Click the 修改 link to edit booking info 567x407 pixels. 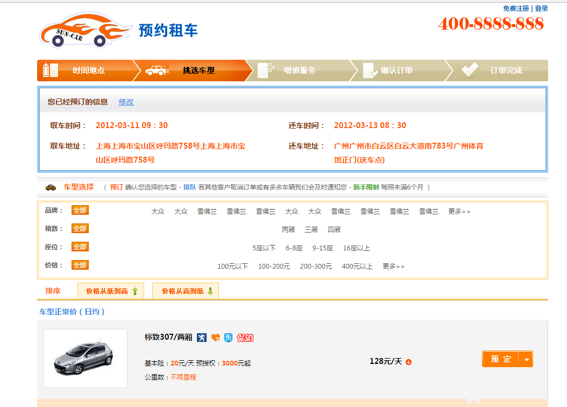click(x=125, y=101)
